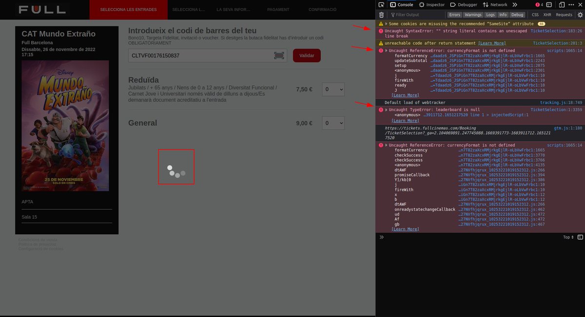The width and height of the screenshot is (585, 317).
Task: Open gtm.js:1:180 source link
Action: (x=568, y=128)
